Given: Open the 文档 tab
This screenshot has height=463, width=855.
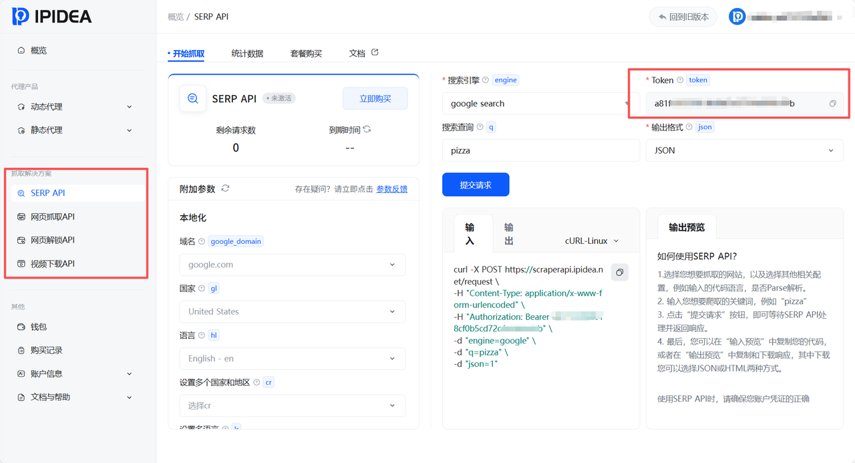Looking at the screenshot, I should pos(357,53).
